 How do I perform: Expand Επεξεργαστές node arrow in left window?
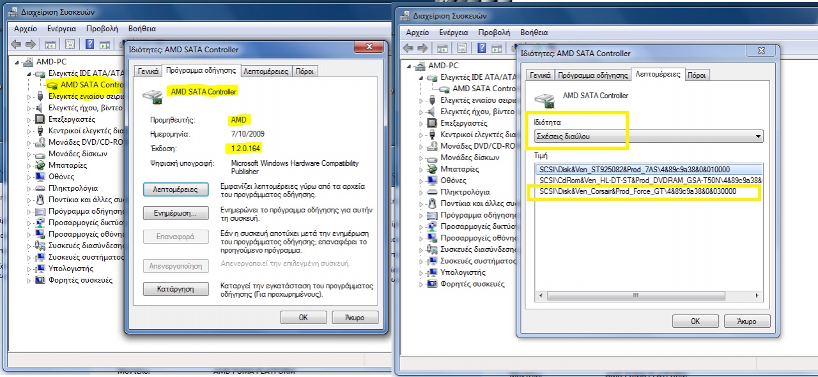29,119
